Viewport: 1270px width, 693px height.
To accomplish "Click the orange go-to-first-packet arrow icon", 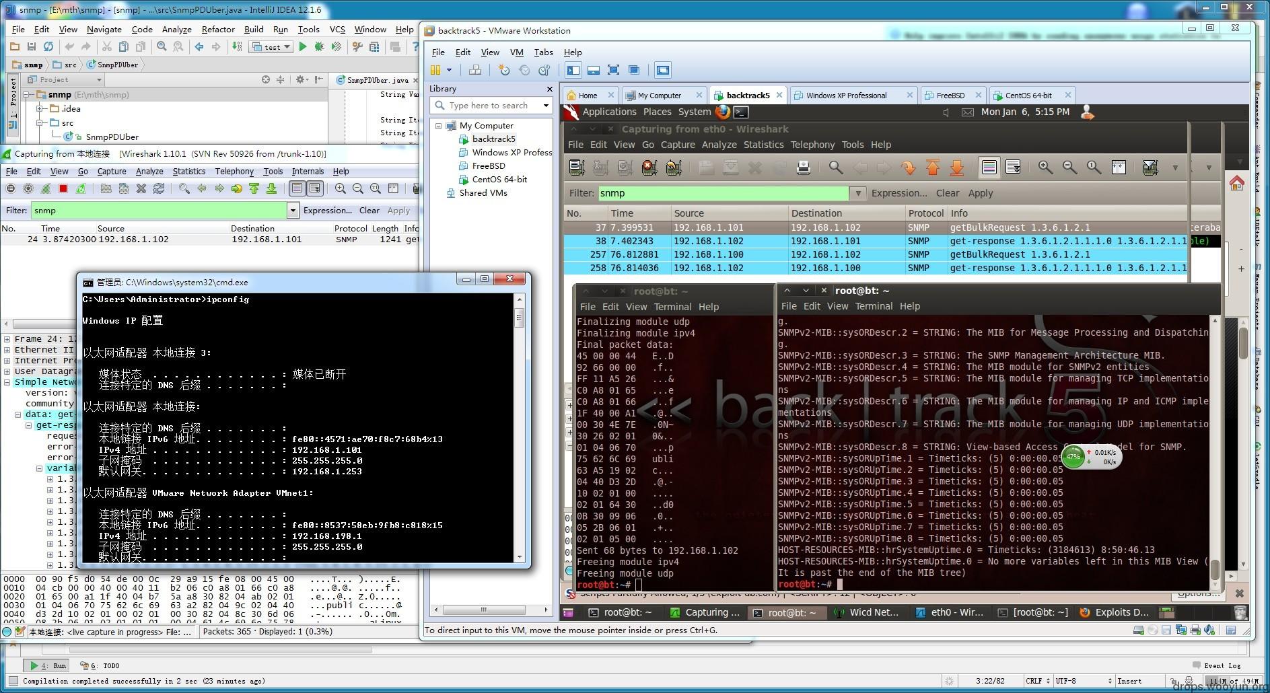I will tap(933, 168).
